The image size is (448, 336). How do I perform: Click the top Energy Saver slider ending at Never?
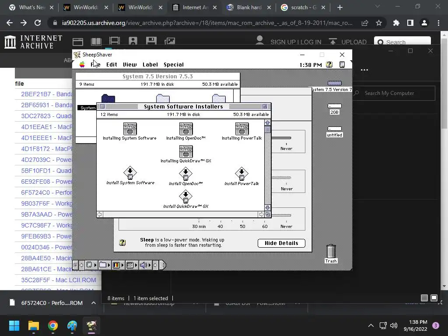[281, 138]
